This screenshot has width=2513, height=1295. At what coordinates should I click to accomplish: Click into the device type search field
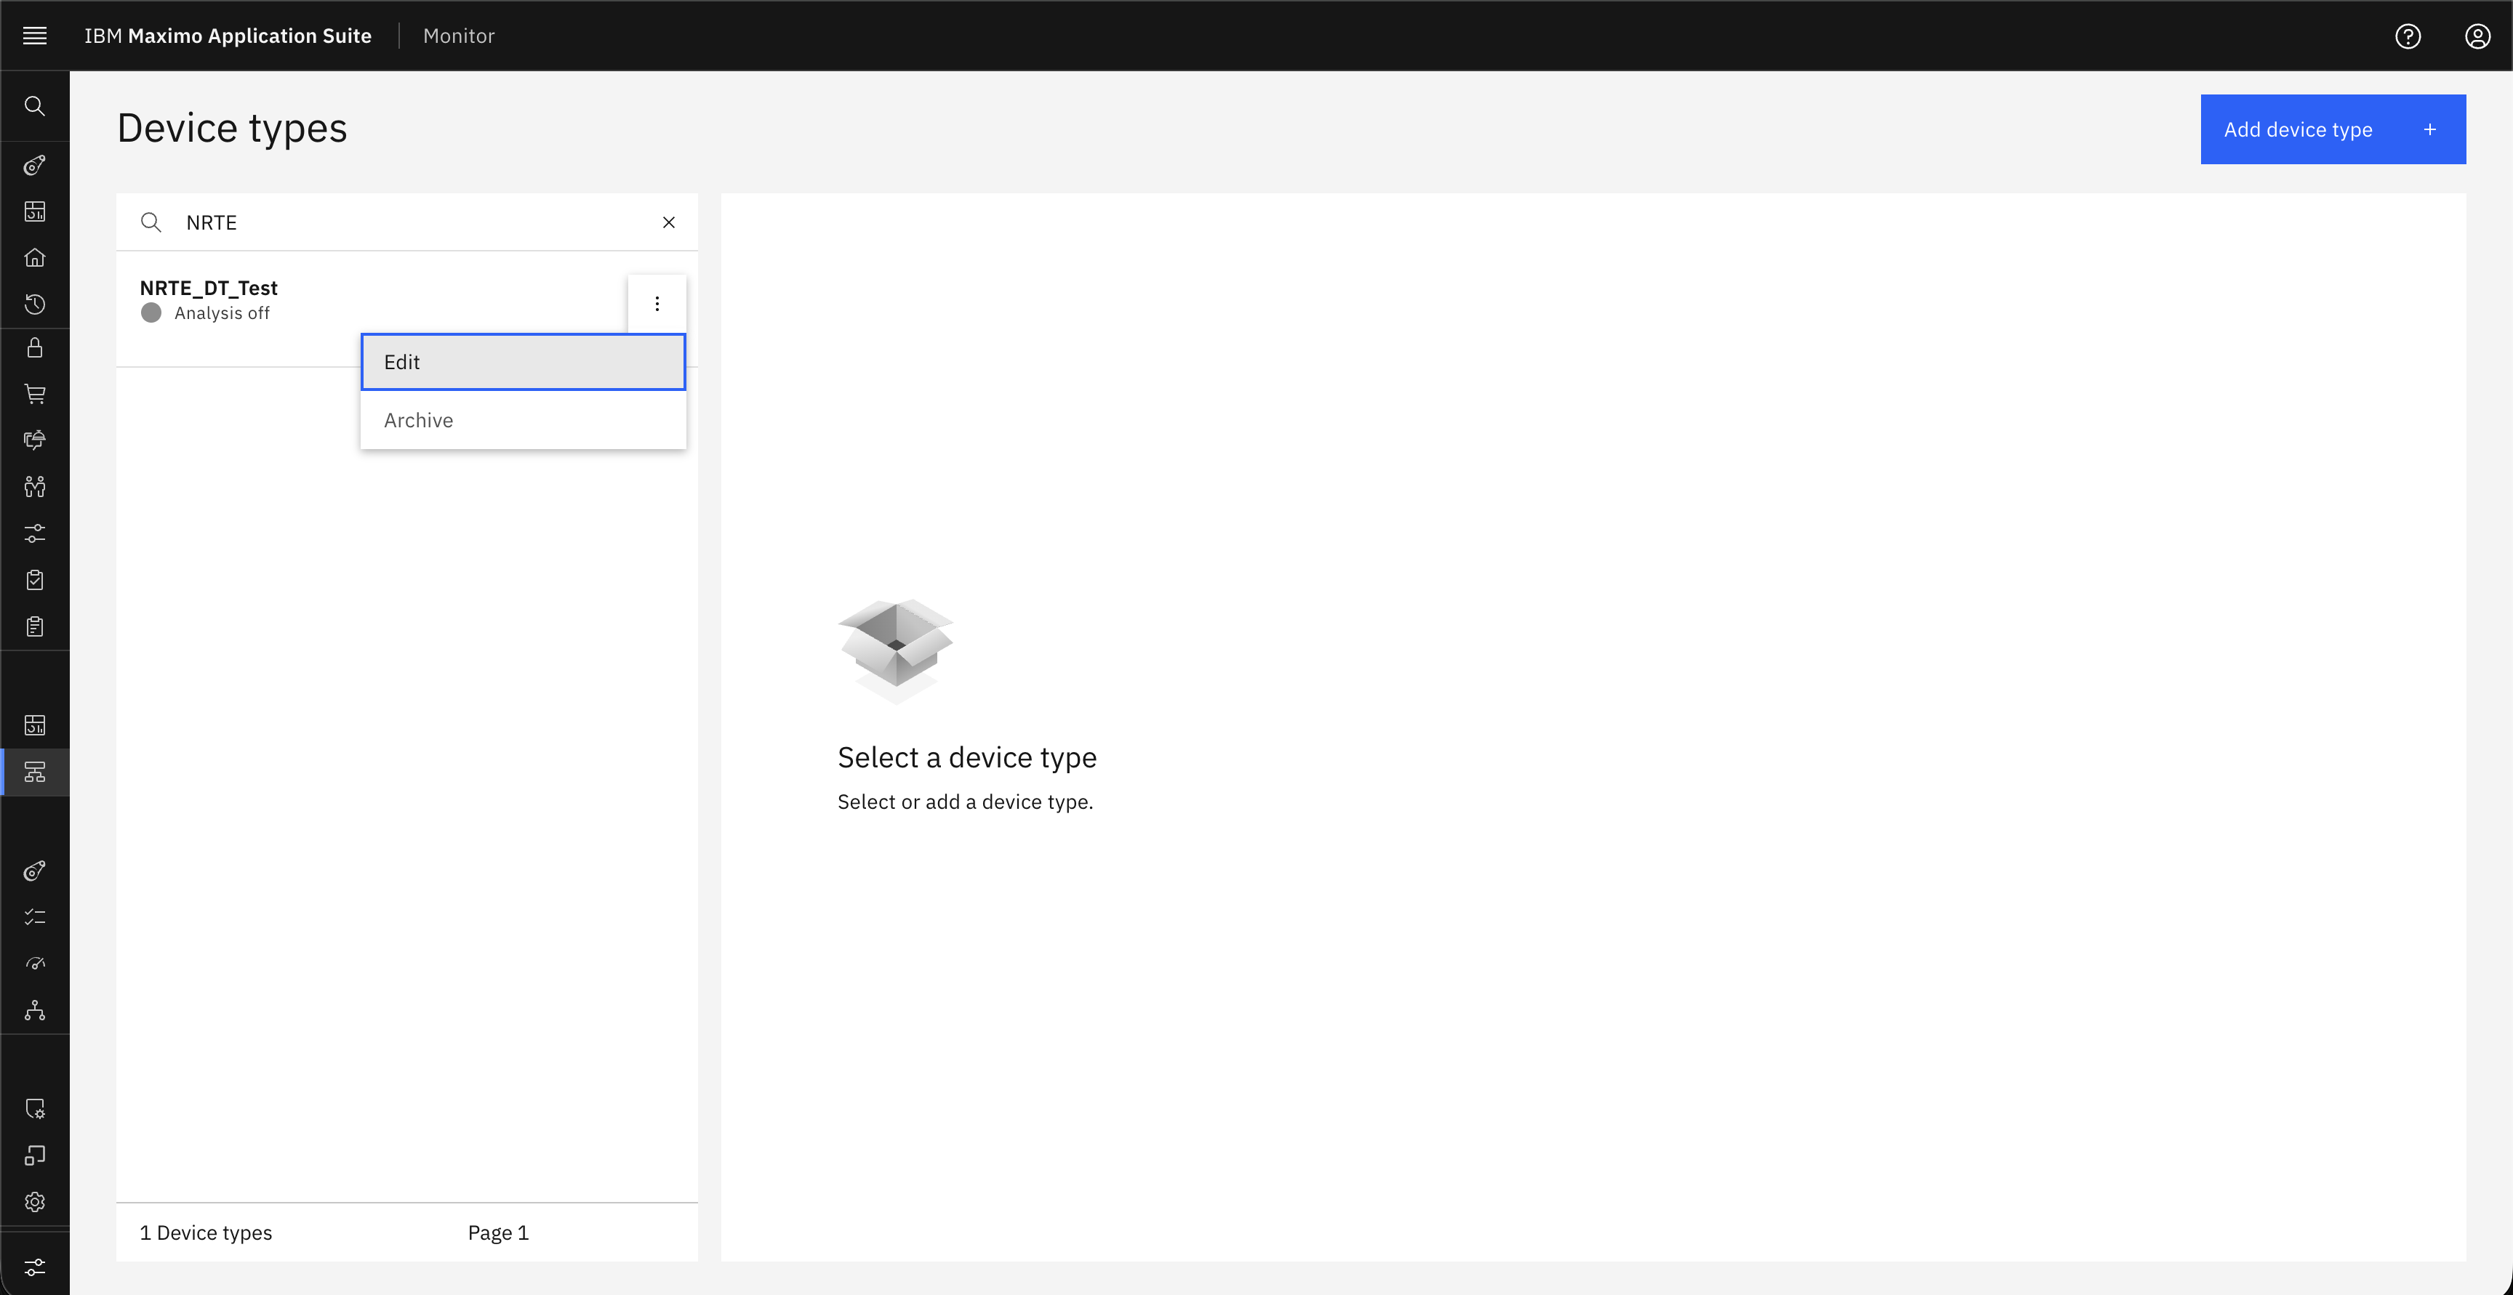pyautogui.click(x=406, y=222)
